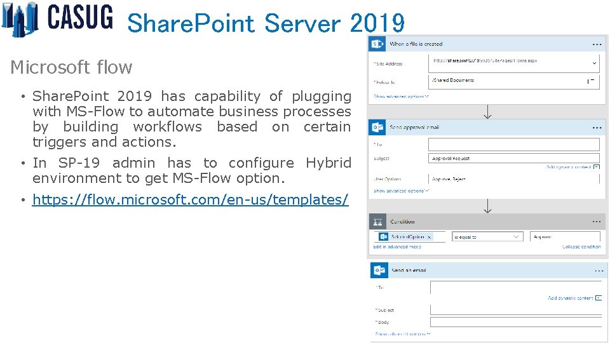Click 'Edit in advanced mode' link
610x343 pixels.
tap(397, 246)
